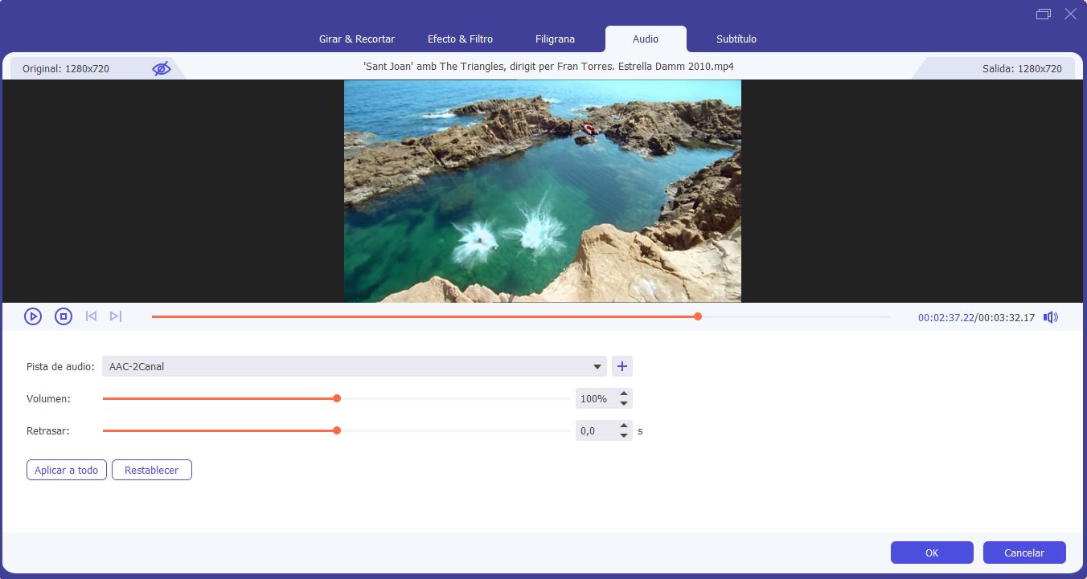1087x579 pixels.
Task: Restore the window size icon
Action: (1044, 14)
